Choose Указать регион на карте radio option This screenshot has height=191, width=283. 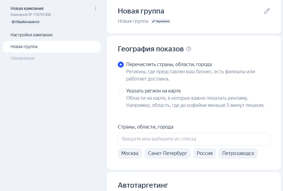pyautogui.click(x=121, y=91)
